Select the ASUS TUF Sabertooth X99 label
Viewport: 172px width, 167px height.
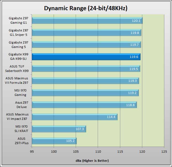point(17,69)
